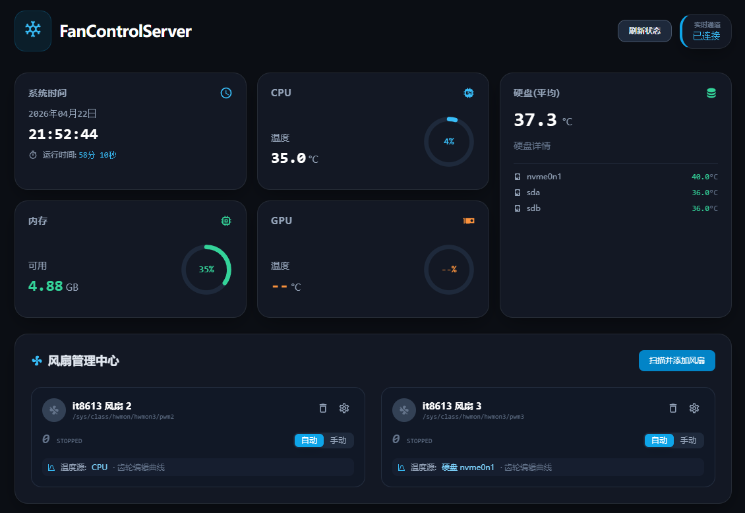Click the /sys/class/hwmon/hwmon3/pwm3 path
The image size is (745, 513).
click(x=473, y=417)
